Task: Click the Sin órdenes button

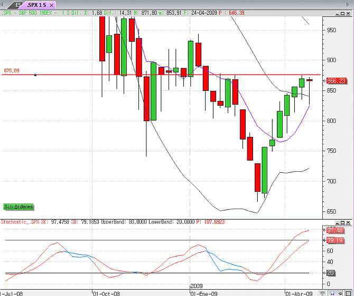Action: 18,207
